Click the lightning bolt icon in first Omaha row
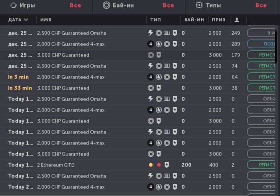The width and height of the screenshot is (280, 196). point(151,33)
